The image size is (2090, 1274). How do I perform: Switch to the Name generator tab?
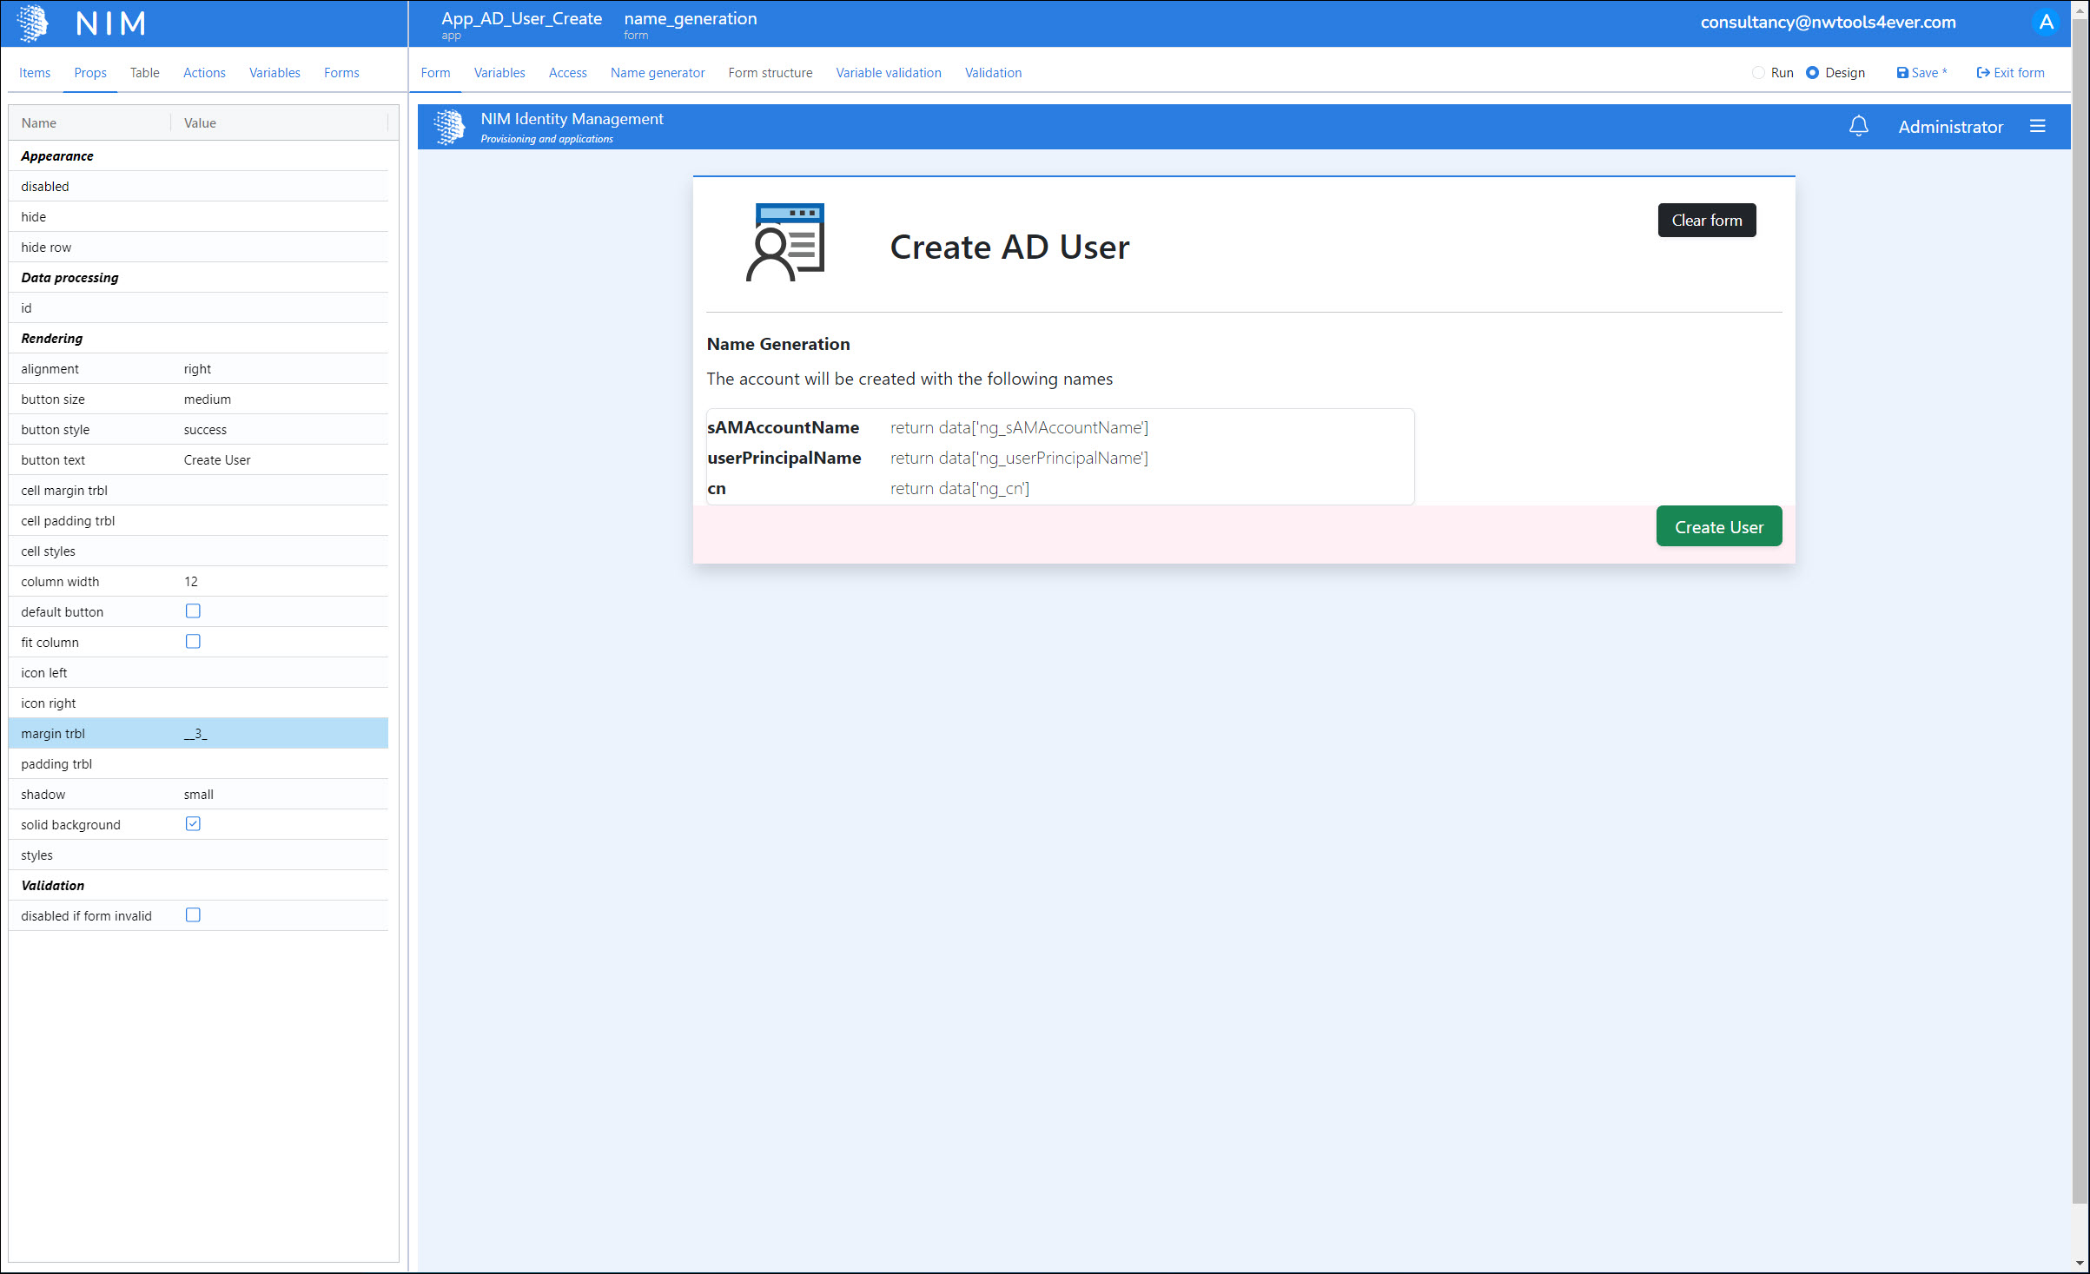point(657,73)
